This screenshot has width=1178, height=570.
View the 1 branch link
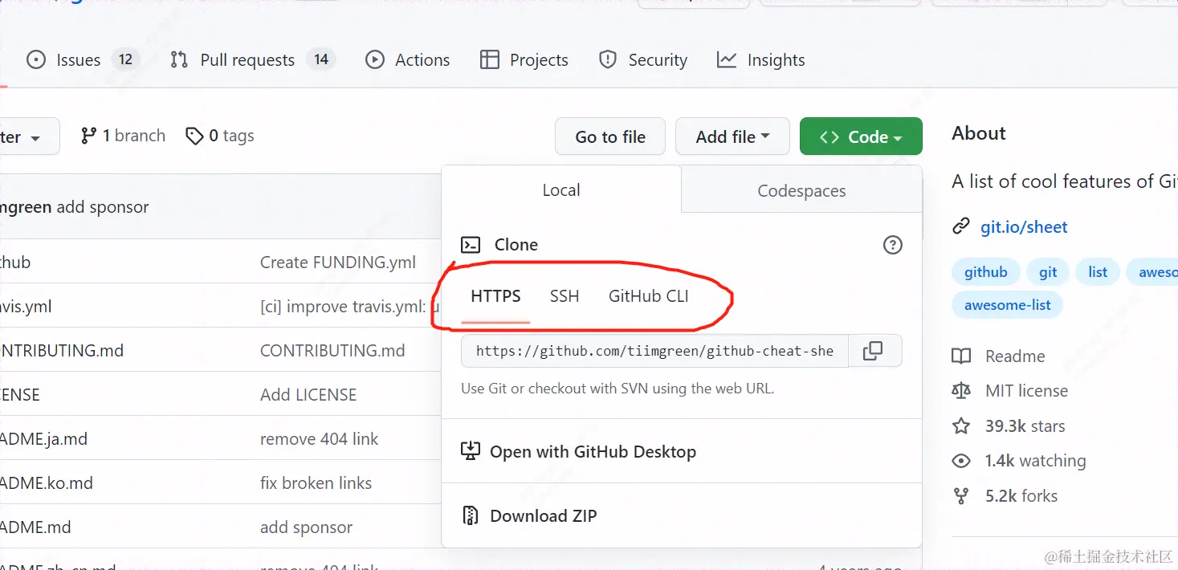123,136
